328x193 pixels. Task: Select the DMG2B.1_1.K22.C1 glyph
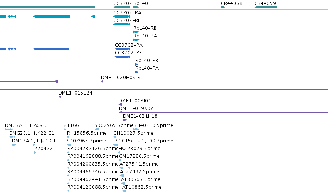tap(12, 137)
